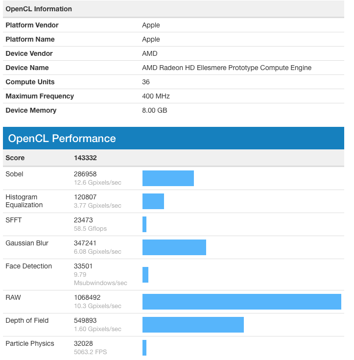
Task: Select the 'Device Name' label
Action: pyautogui.click(x=27, y=68)
